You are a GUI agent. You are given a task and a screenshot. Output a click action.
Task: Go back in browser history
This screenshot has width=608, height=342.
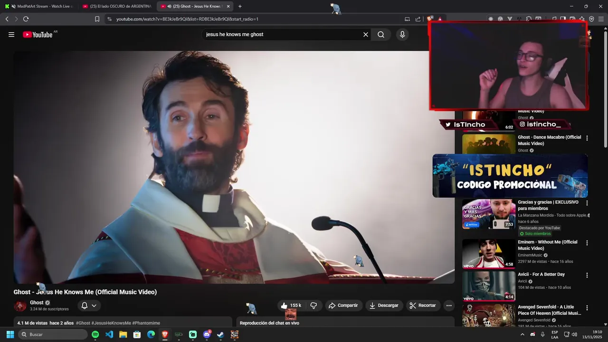pyautogui.click(x=7, y=19)
